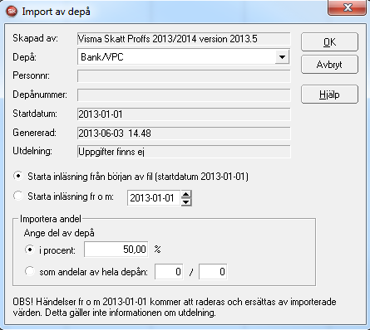Click the Skapad av field with Visma Skatt Proffs
370x330 pixels.
184,39
